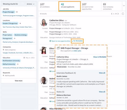Expand more filter tabs chevron
Viewport: 127px width, 110px height.
(124, 6)
